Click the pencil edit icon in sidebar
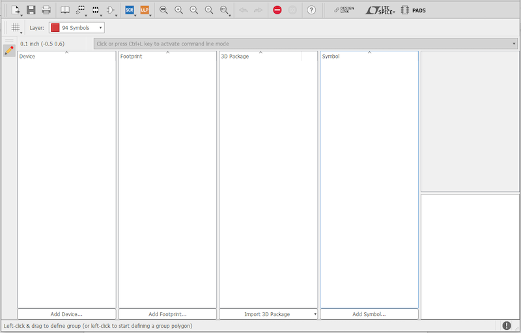Image resolution: width=521 pixels, height=333 pixels. pos(9,51)
